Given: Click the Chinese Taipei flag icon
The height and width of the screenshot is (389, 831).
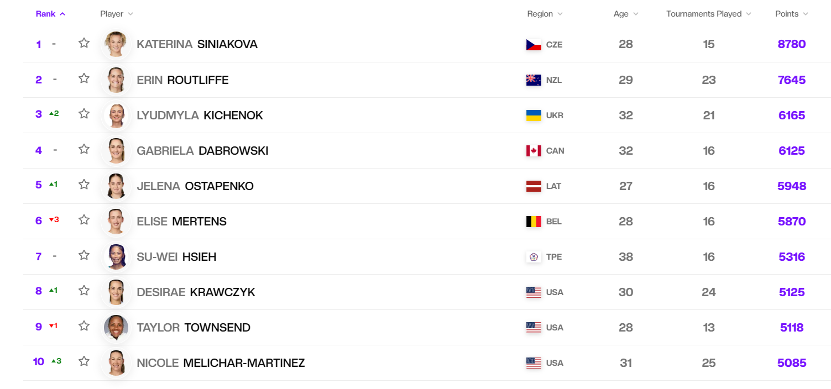Looking at the screenshot, I should click(534, 257).
